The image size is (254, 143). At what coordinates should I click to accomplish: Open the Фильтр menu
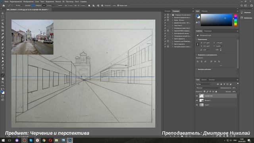pos(58,2)
